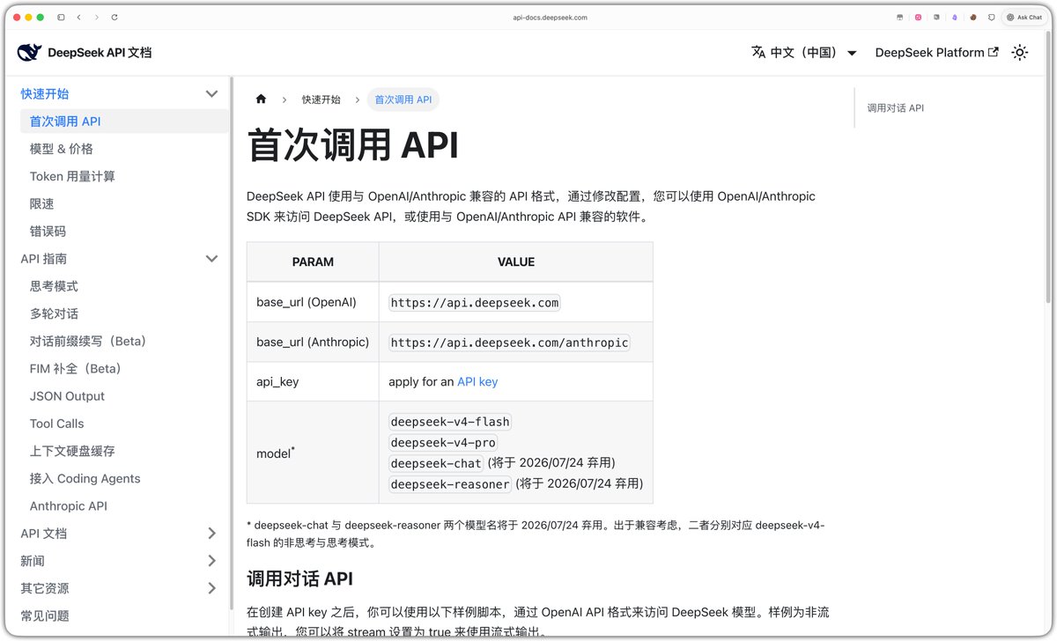
Task: Reload the page with the refresh icon
Action: coord(115,17)
